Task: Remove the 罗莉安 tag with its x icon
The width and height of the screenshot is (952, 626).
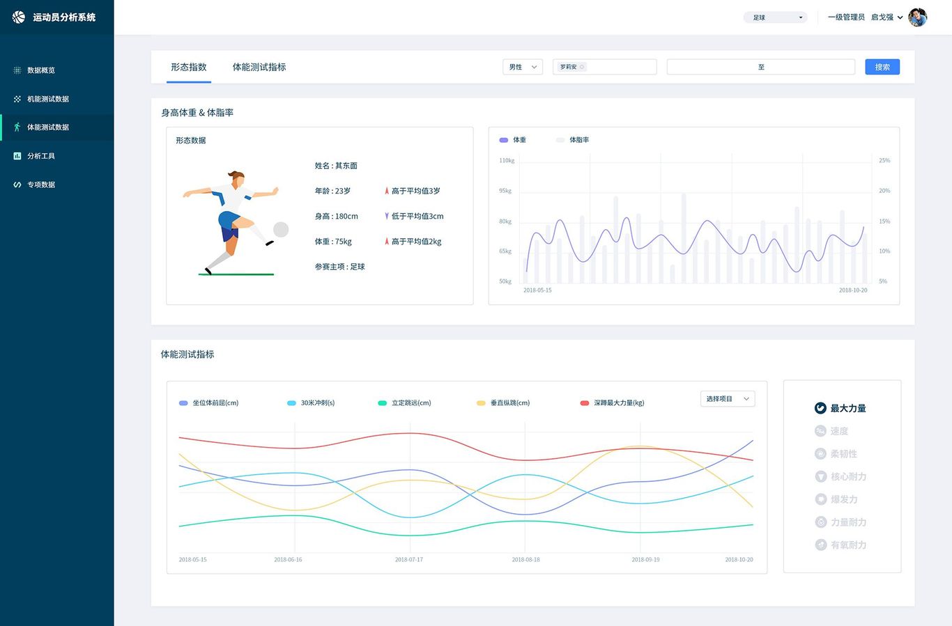Action: 583,67
